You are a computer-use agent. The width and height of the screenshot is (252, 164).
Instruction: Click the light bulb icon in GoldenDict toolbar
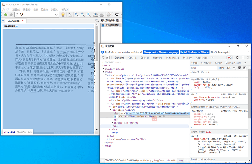63,15
